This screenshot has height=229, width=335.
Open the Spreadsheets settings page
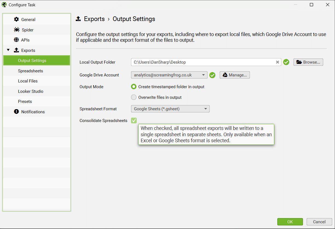30,71
